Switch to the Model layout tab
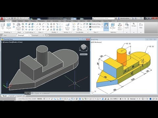The width and height of the screenshot is (158, 118). pos(5,96)
